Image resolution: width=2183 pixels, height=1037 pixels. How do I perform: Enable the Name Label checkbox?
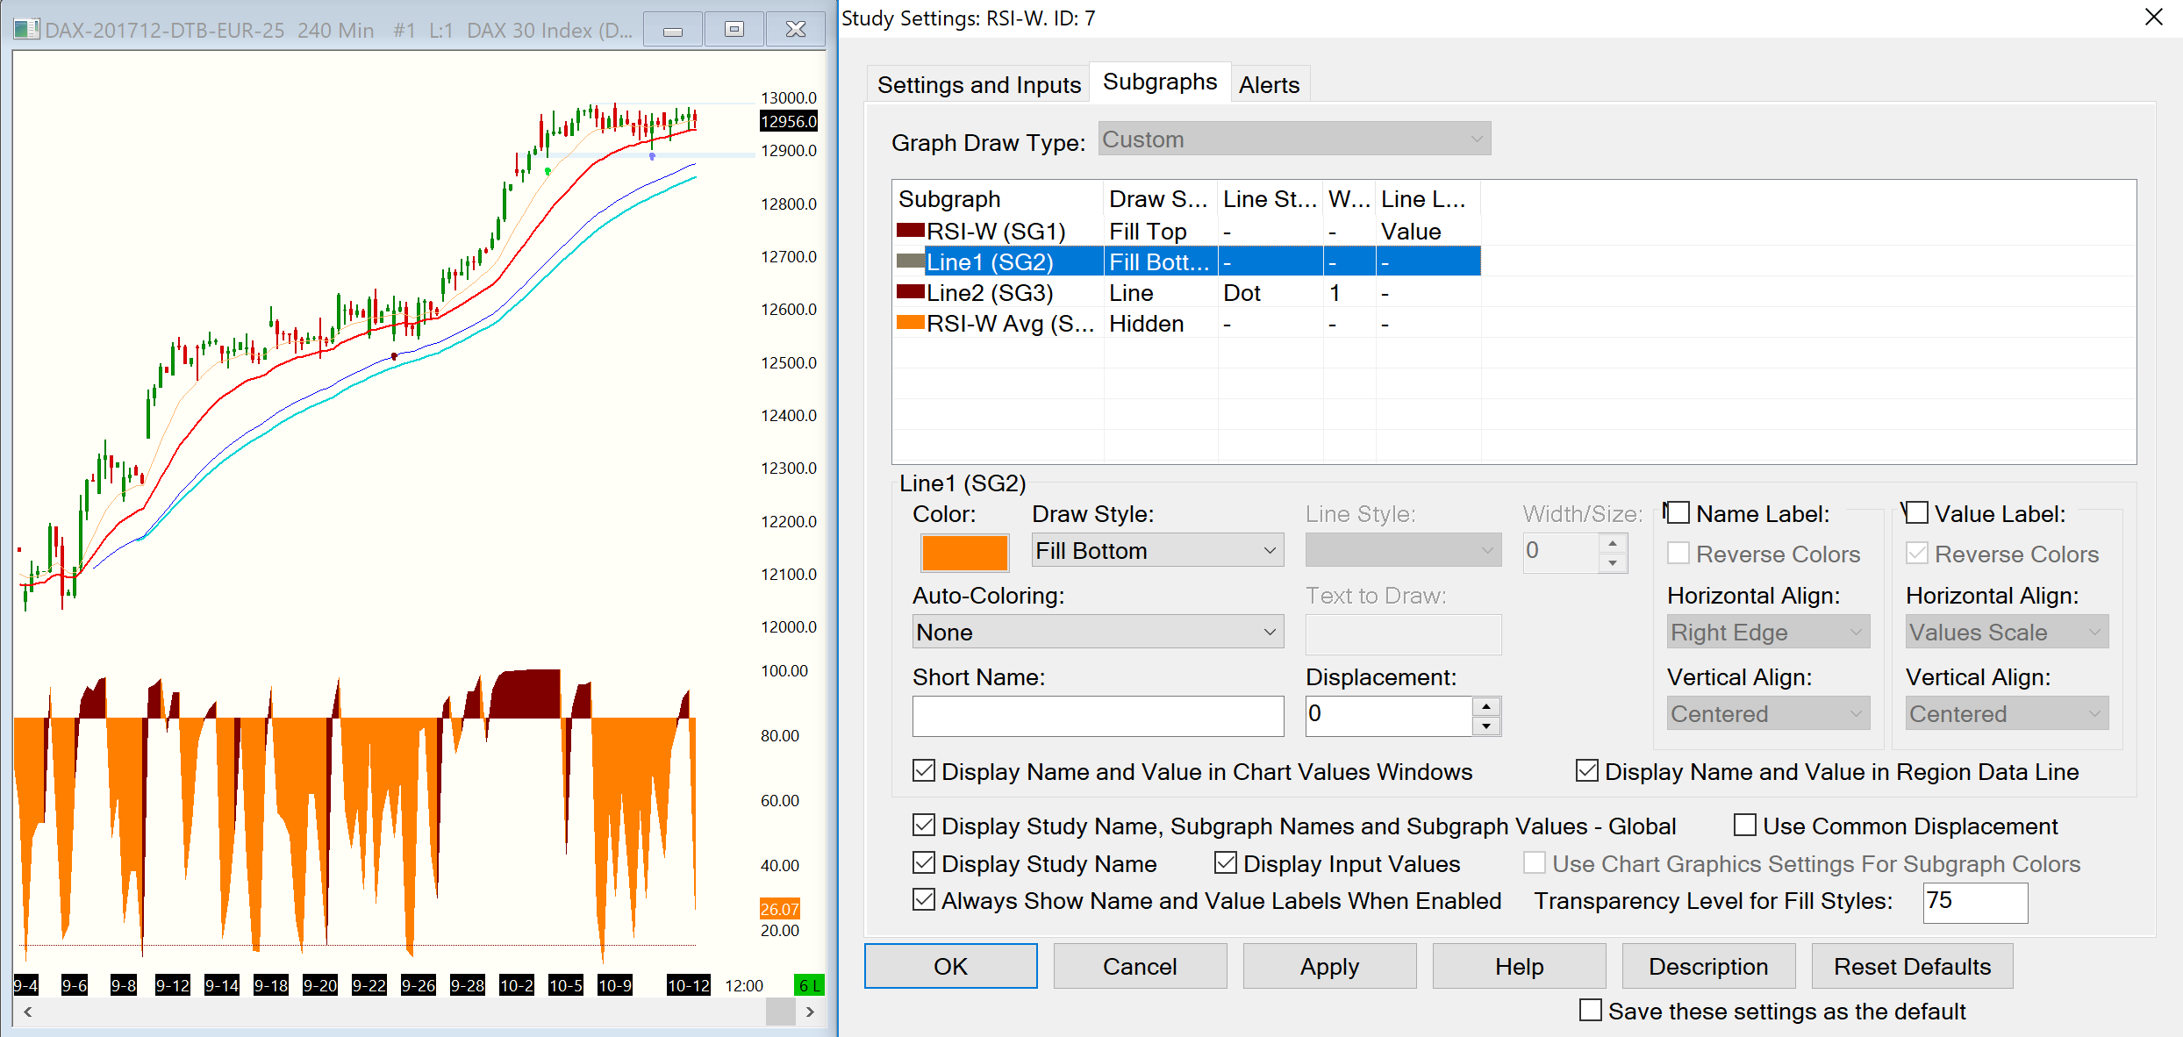coord(1678,513)
